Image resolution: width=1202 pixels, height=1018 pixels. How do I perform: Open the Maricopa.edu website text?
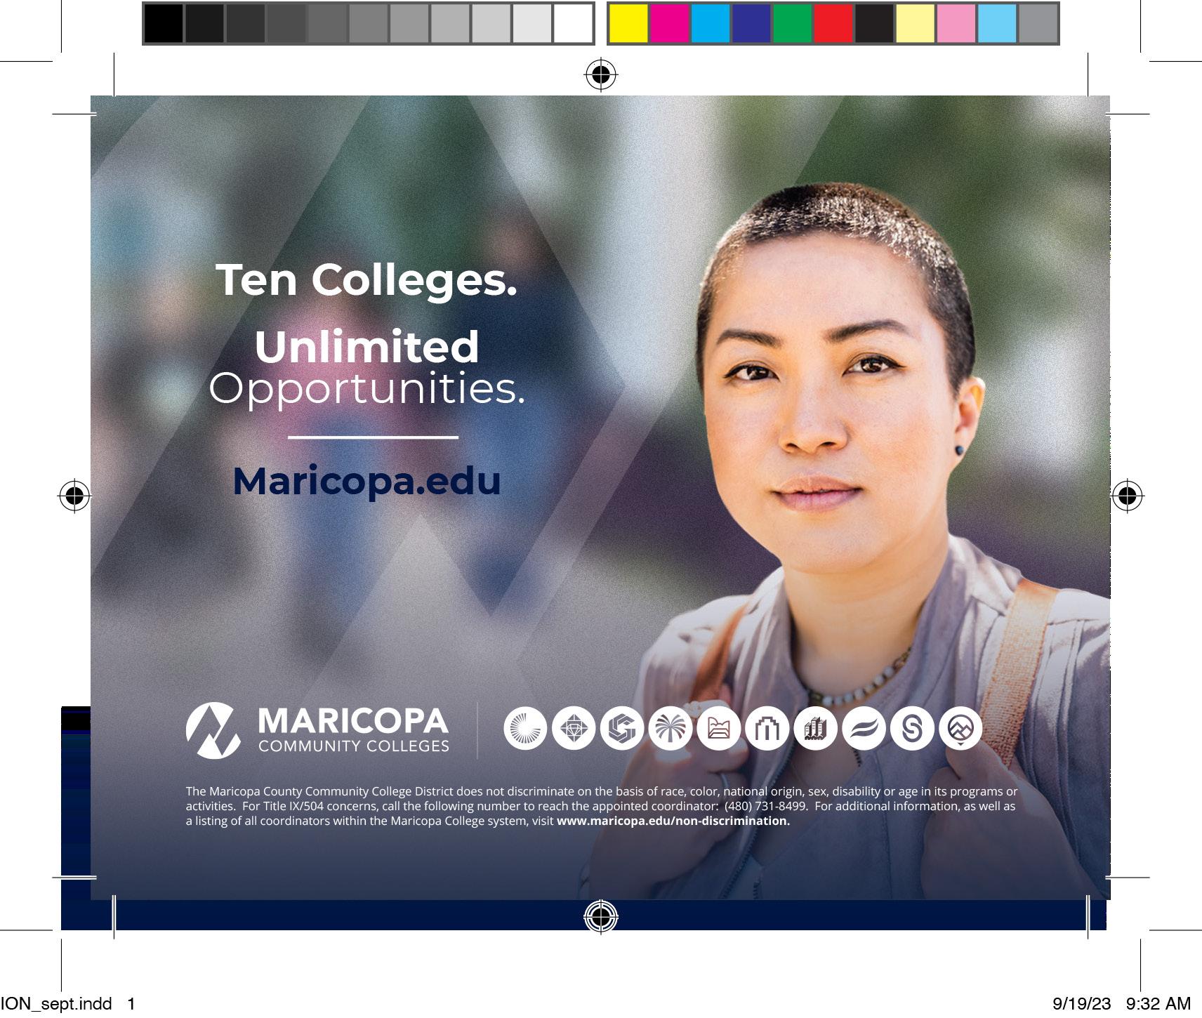(366, 481)
